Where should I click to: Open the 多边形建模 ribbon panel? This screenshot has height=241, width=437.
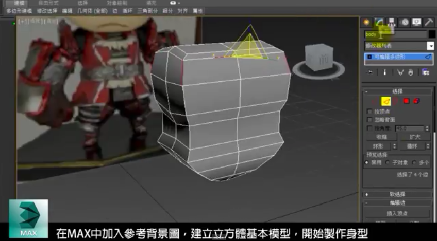pyautogui.click(x=20, y=11)
